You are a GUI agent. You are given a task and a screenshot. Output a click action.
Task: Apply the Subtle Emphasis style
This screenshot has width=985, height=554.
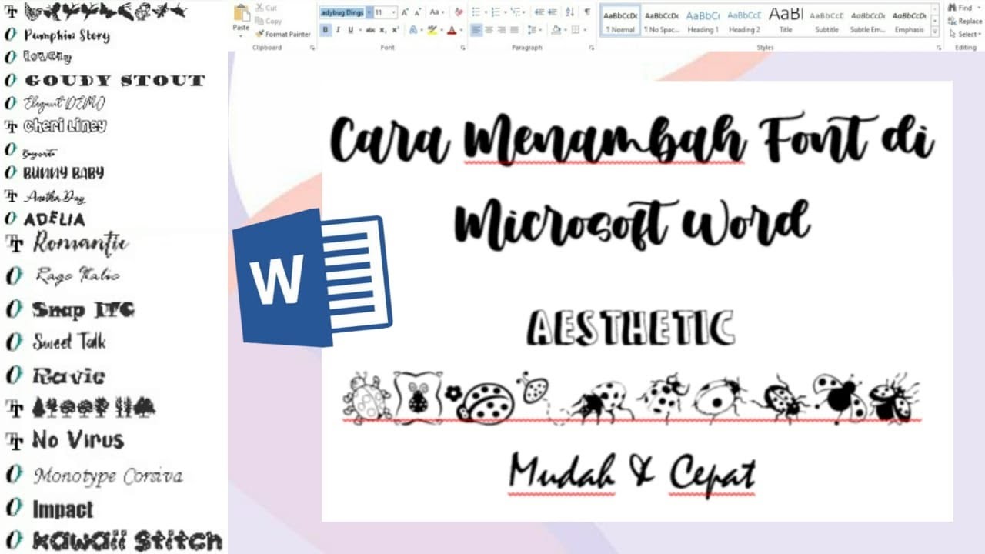click(868, 20)
